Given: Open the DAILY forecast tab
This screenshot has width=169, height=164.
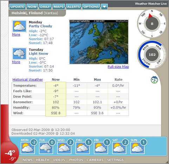Looking at the screenshot, I should click(45, 7).
